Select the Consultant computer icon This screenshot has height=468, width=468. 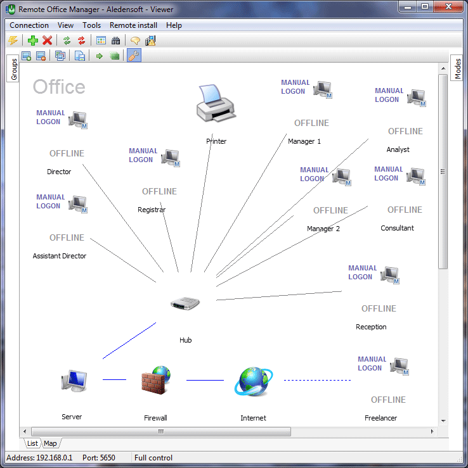click(x=416, y=176)
